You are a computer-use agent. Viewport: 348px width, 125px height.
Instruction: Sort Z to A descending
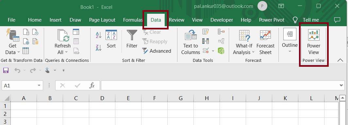(99, 48)
